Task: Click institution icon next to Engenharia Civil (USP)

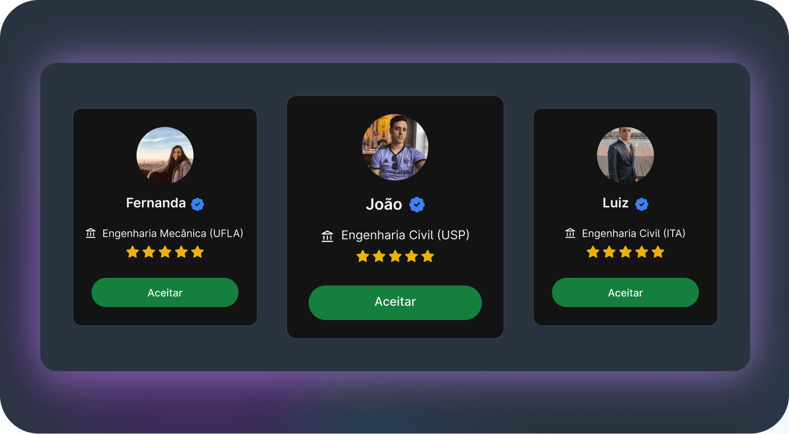Action: click(327, 236)
